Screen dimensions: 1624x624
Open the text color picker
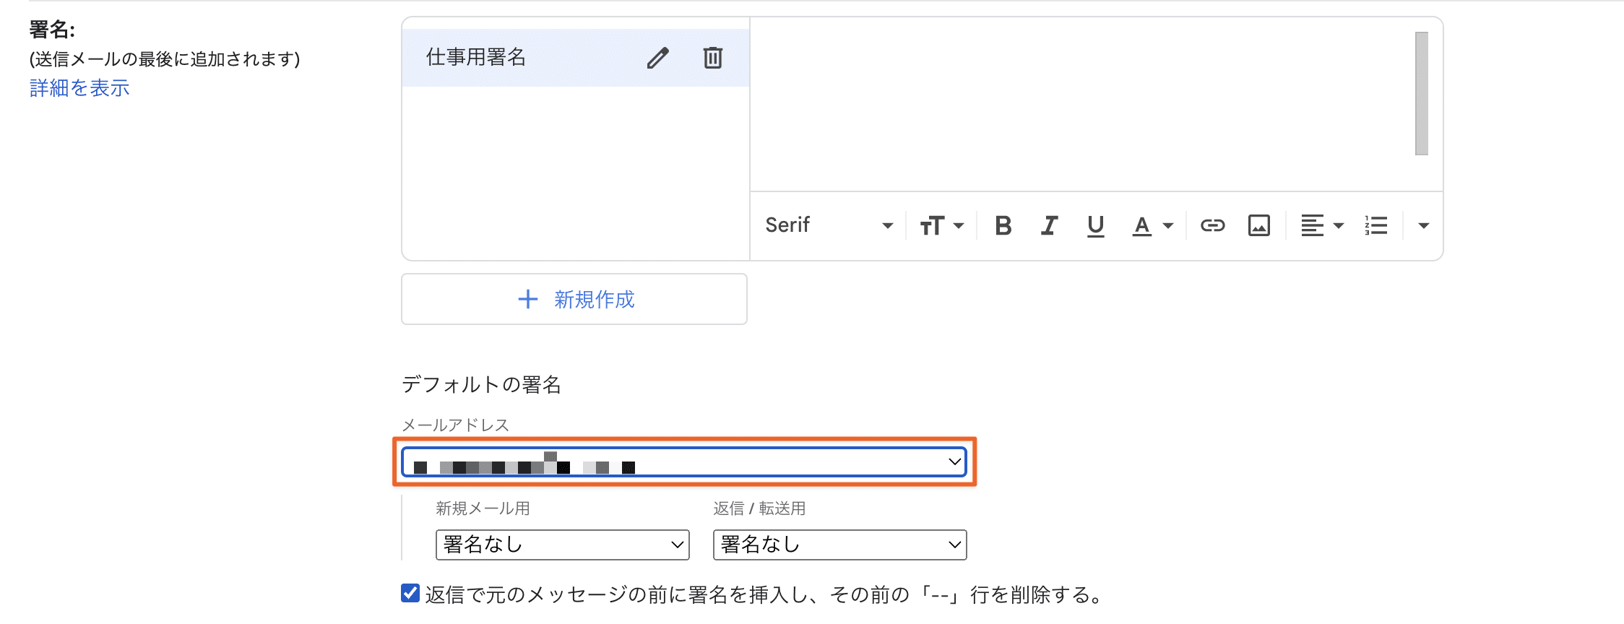coord(1152,226)
